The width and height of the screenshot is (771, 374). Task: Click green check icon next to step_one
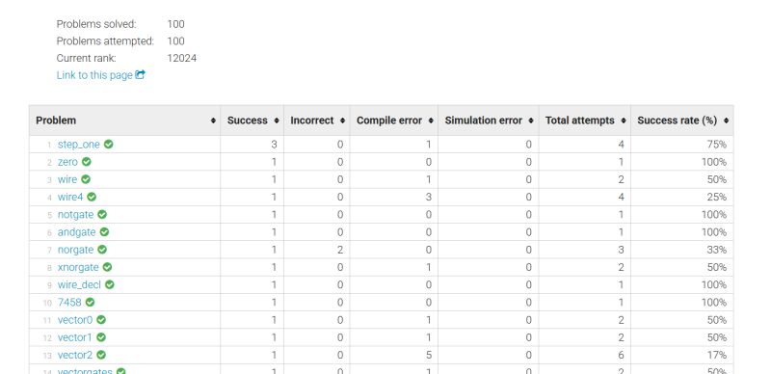click(x=109, y=145)
